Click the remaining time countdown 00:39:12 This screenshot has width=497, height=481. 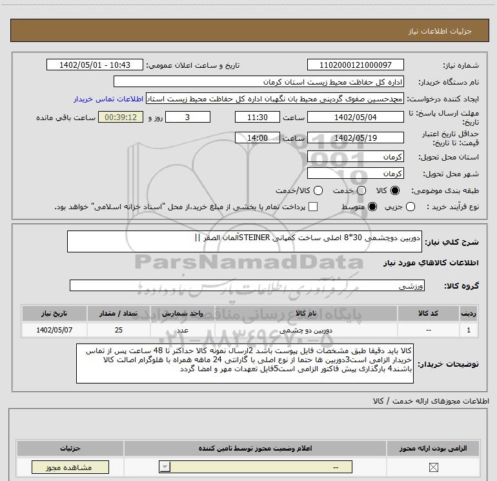tap(121, 117)
